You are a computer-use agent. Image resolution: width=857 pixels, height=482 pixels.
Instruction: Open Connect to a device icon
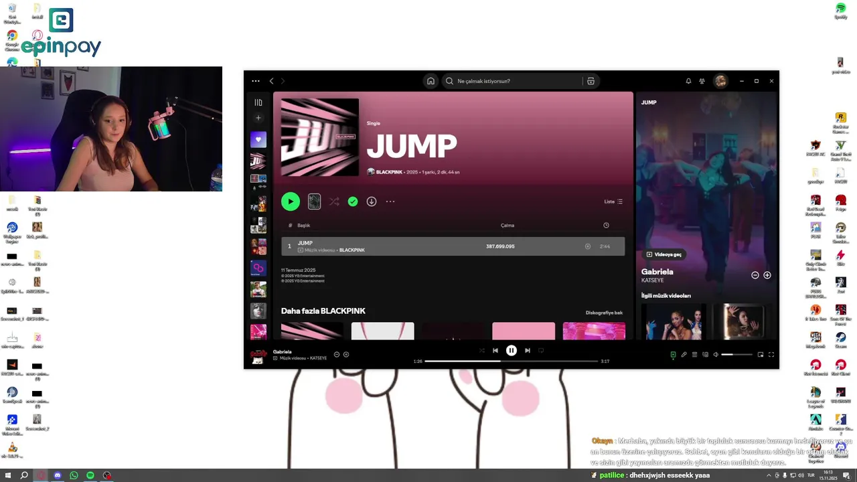[x=706, y=355]
